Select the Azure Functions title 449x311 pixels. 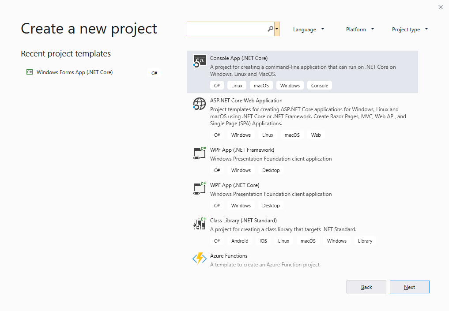pos(229,256)
